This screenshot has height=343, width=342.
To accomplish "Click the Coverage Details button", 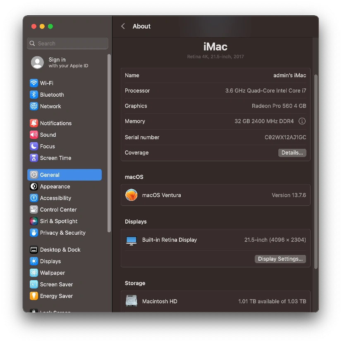I will 292,152.
